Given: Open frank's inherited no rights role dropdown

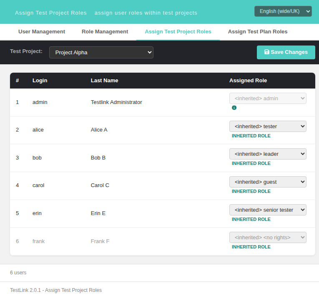Looking at the screenshot, I should [268, 237].
